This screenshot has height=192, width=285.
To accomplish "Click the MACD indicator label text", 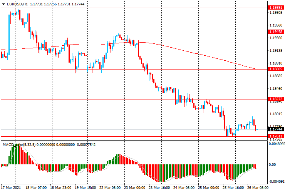I will (8, 145).
